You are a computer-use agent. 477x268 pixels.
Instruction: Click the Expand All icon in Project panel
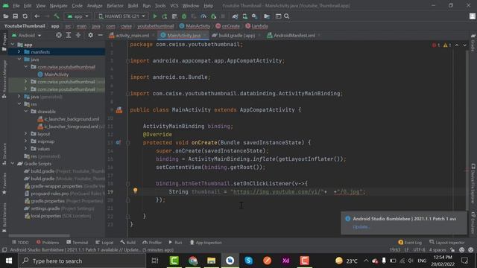[69, 35]
